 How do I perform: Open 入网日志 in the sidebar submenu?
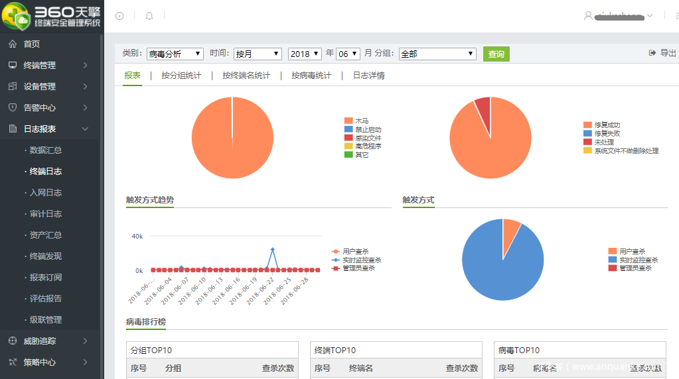pos(46,192)
